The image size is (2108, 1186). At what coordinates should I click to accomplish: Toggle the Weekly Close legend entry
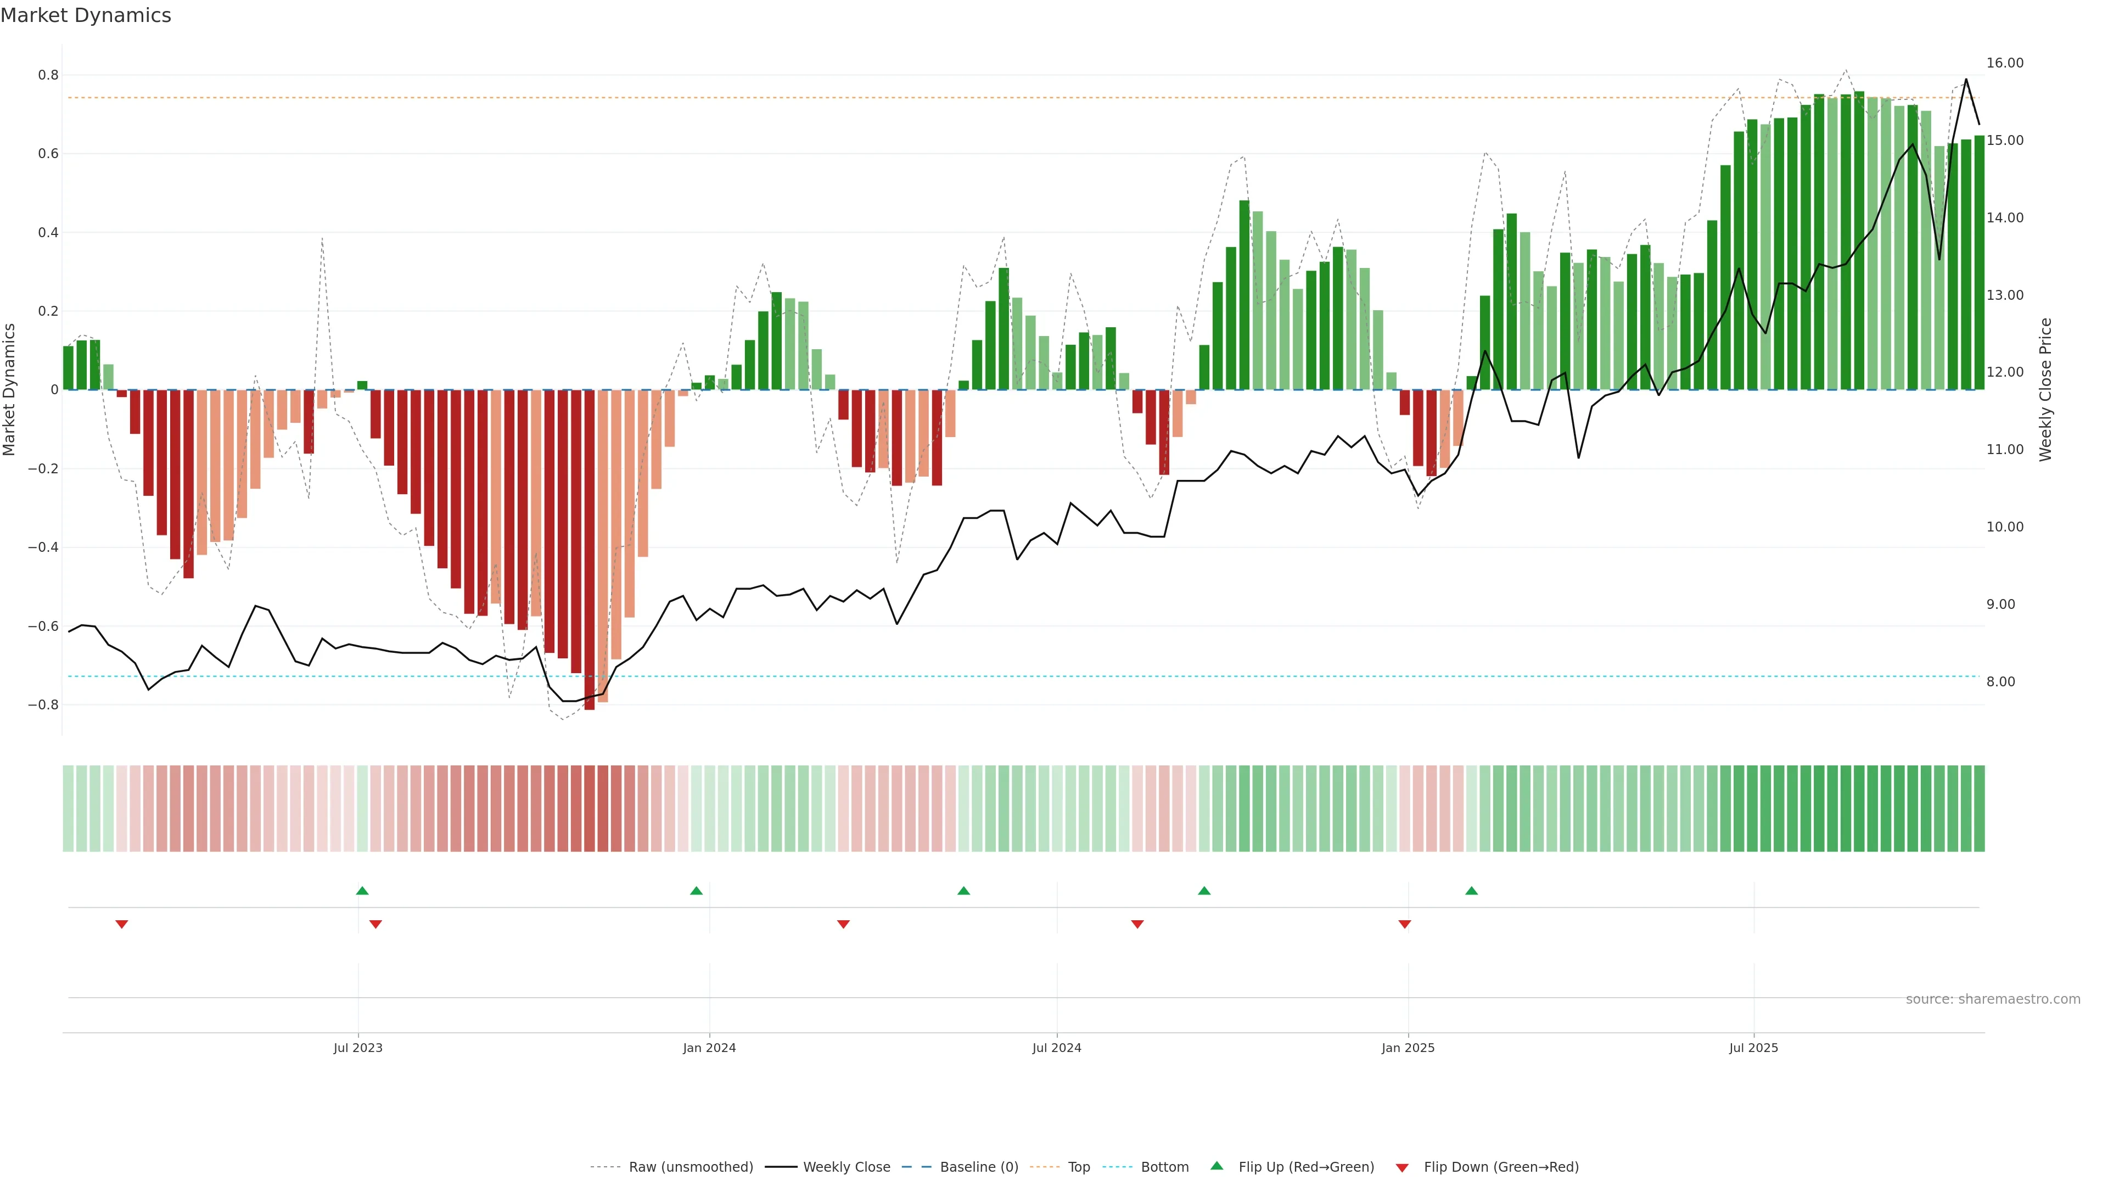(x=846, y=1167)
